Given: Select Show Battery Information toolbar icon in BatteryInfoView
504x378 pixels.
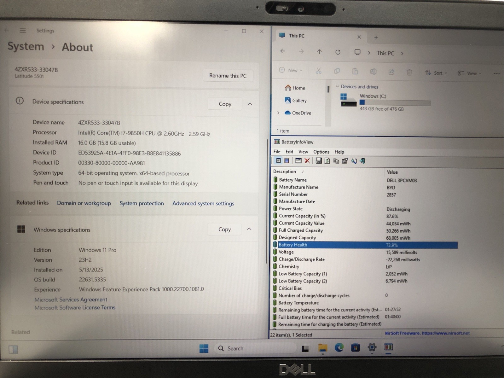Looking at the screenshot, I should [278, 161].
